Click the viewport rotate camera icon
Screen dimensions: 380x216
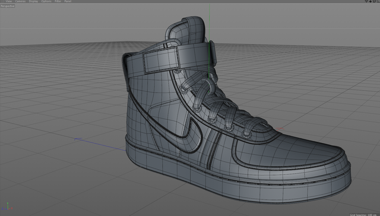pos(375,1)
